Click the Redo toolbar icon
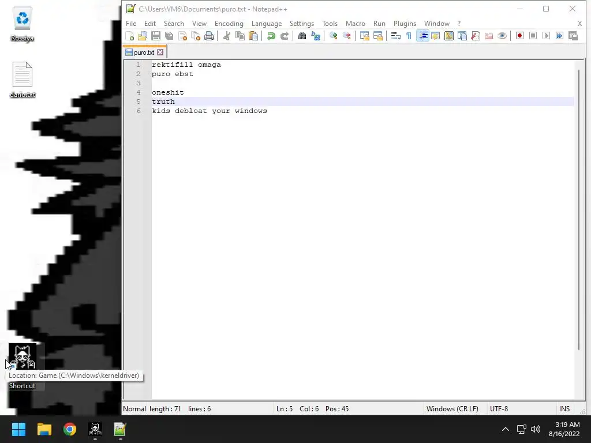Image resolution: width=591 pixels, height=443 pixels. pyautogui.click(x=284, y=36)
